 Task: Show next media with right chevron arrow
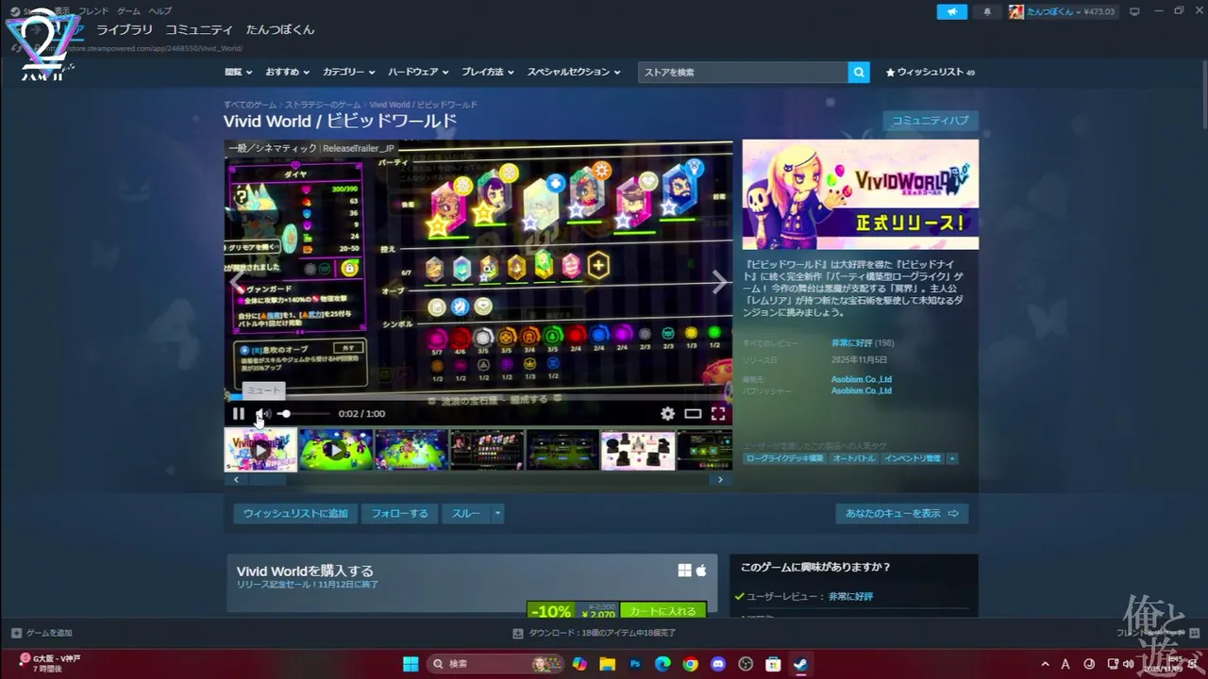click(x=719, y=282)
